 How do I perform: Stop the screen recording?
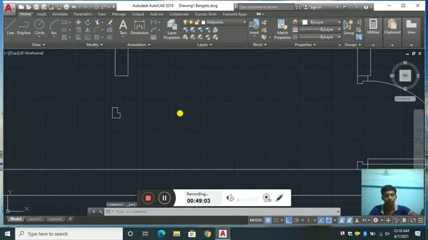pos(148,198)
